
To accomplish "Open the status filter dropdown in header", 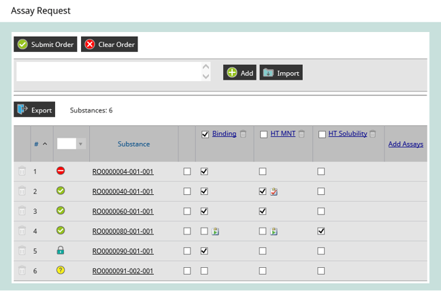I will [x=71, y=144].
